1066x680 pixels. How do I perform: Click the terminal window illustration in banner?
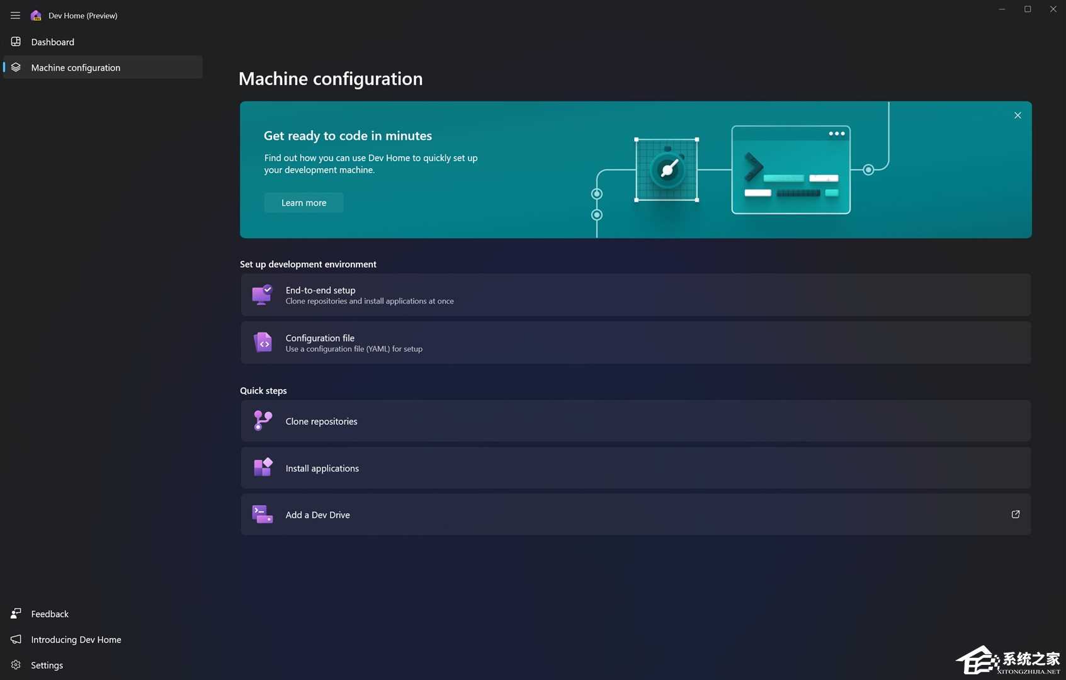791,169
